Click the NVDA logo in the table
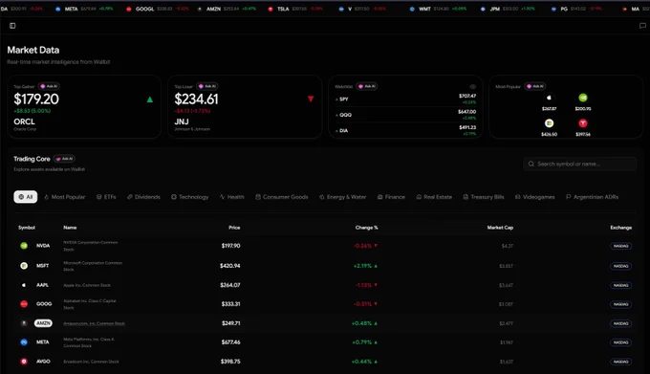The height and width of the screenshot is (374, 650). (x=24, y=246)
